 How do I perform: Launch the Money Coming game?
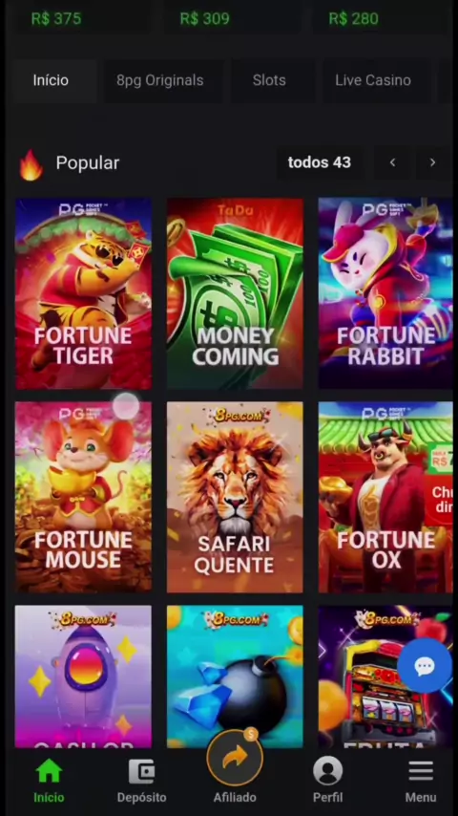(x=235, y=293)
